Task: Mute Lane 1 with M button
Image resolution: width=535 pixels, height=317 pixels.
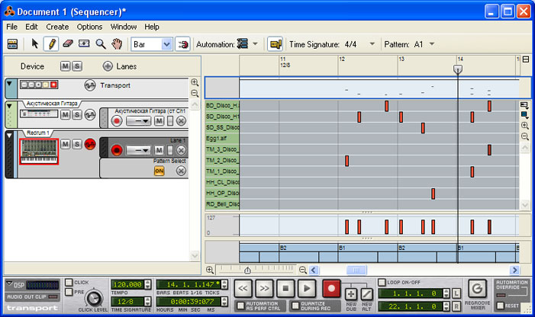Action: coord(159,150)
